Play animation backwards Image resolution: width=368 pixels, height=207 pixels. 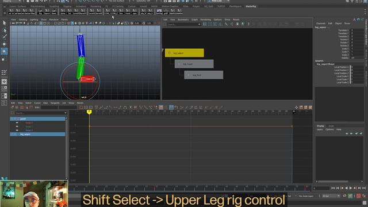346,188
